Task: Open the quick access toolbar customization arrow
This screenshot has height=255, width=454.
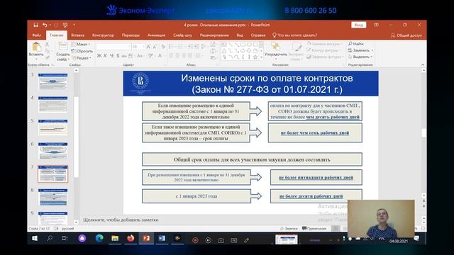Action: pos(74,25)
